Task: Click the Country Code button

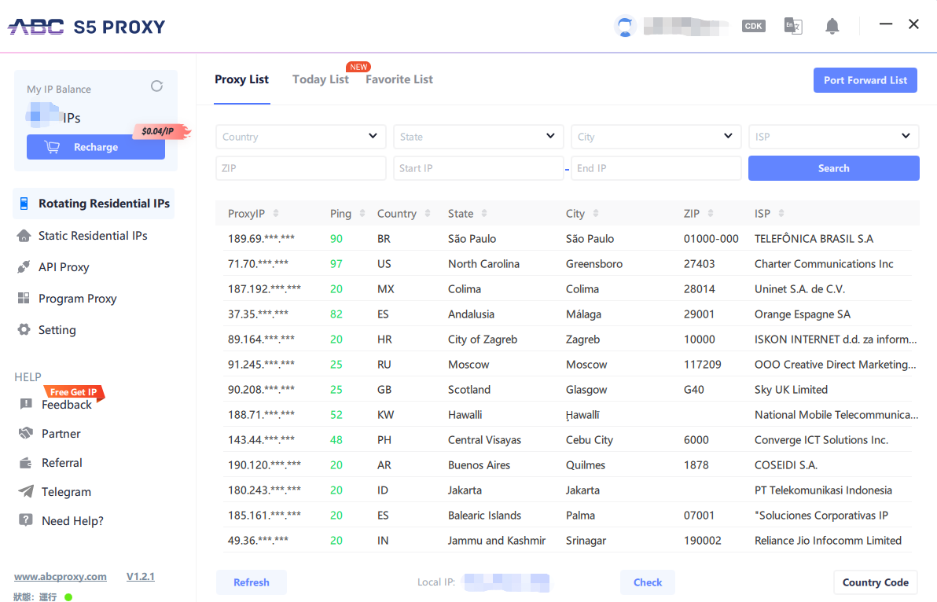Action: click(876, 582)
